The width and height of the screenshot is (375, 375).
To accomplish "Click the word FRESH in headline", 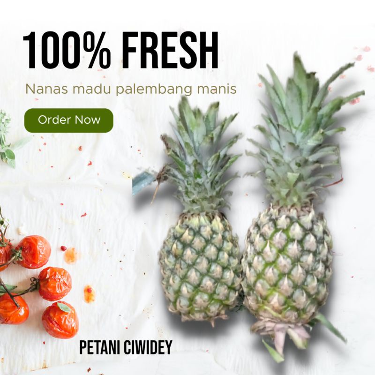I will (x=170, y=51).
